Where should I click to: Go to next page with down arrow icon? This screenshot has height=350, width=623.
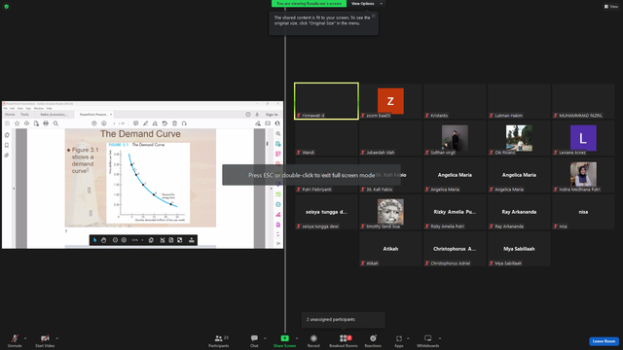104,123
